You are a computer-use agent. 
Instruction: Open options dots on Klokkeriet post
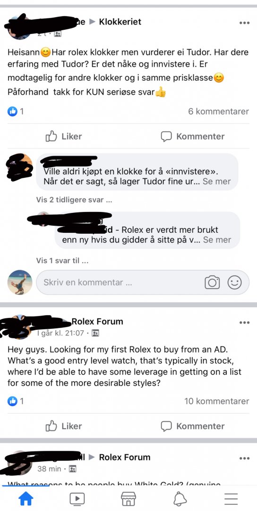244,23
